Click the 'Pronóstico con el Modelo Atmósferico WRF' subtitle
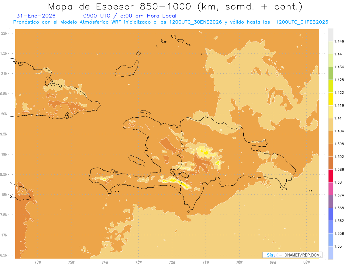Screen dimensions: 344x266 click(67, 22)
